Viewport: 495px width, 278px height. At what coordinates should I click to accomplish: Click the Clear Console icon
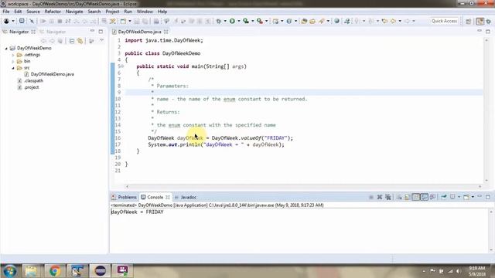(x=399, y=197)
